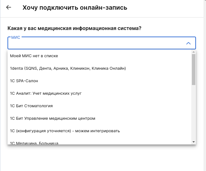Select the 1C SPA-Салон option
The height and width of the screenshot is (171, 206).
24,81
